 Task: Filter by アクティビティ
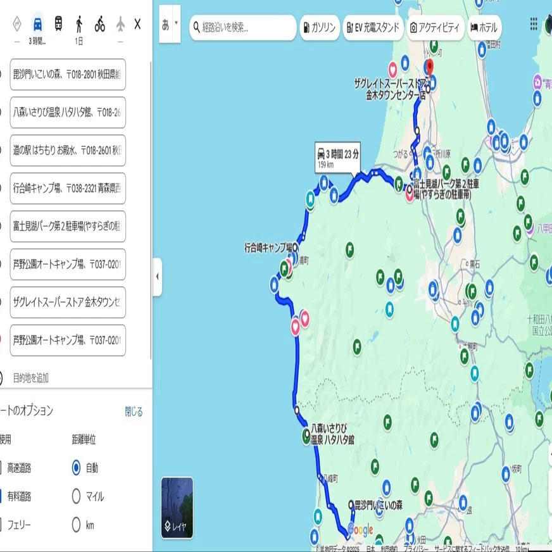point(435,27)
